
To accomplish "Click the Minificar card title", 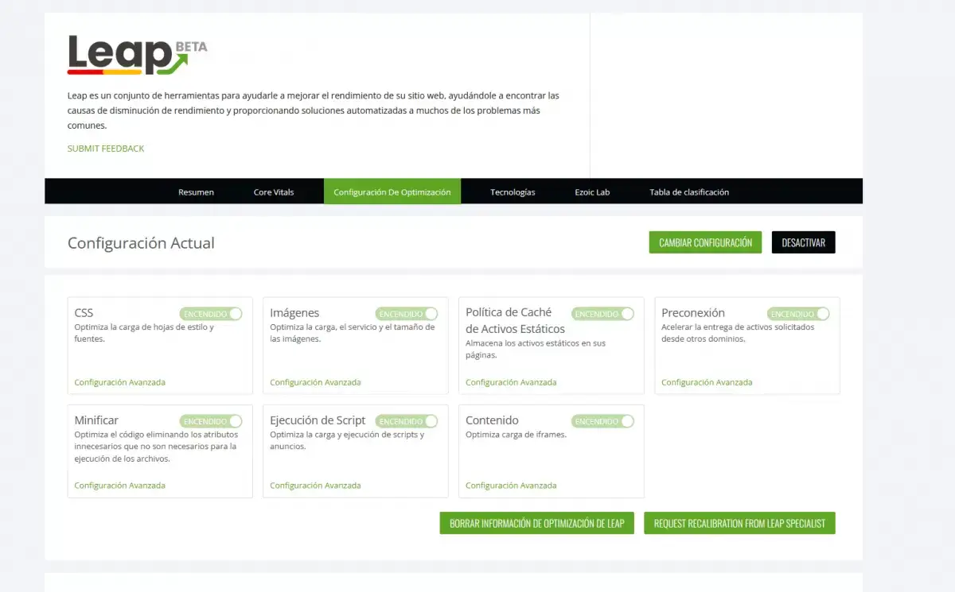I will 96,420.
